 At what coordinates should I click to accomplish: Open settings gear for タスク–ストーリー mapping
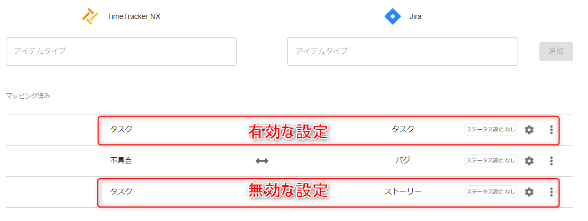pyautogui.click(x=529, y=192)
